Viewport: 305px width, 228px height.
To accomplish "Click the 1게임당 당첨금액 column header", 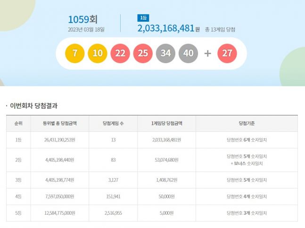I will tap(166, 123).
